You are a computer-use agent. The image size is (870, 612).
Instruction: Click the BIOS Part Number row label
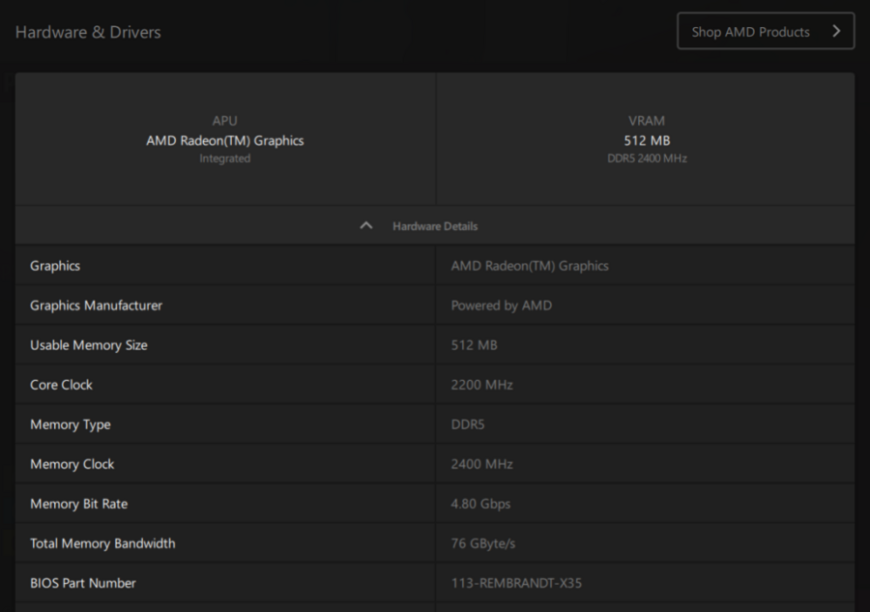83,583
